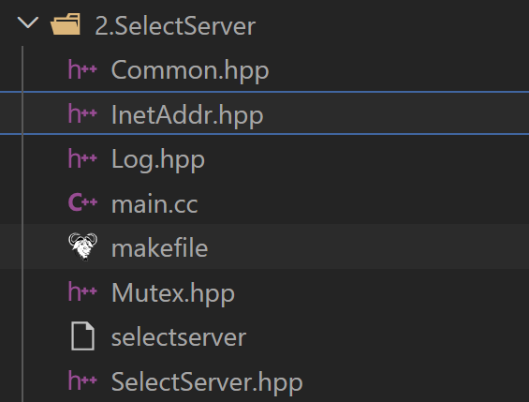The width and height of the screenshot is (529, 402).
Task: Collapse the 2.SelectServer folder chevron
Action: (28, 23)
